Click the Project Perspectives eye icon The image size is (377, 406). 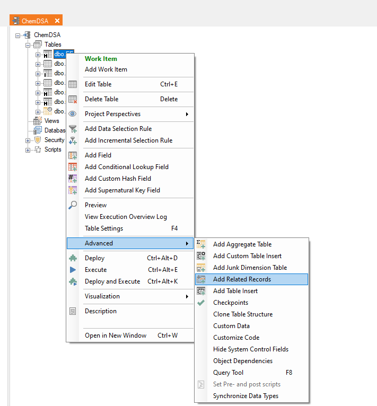pos(73,113)
